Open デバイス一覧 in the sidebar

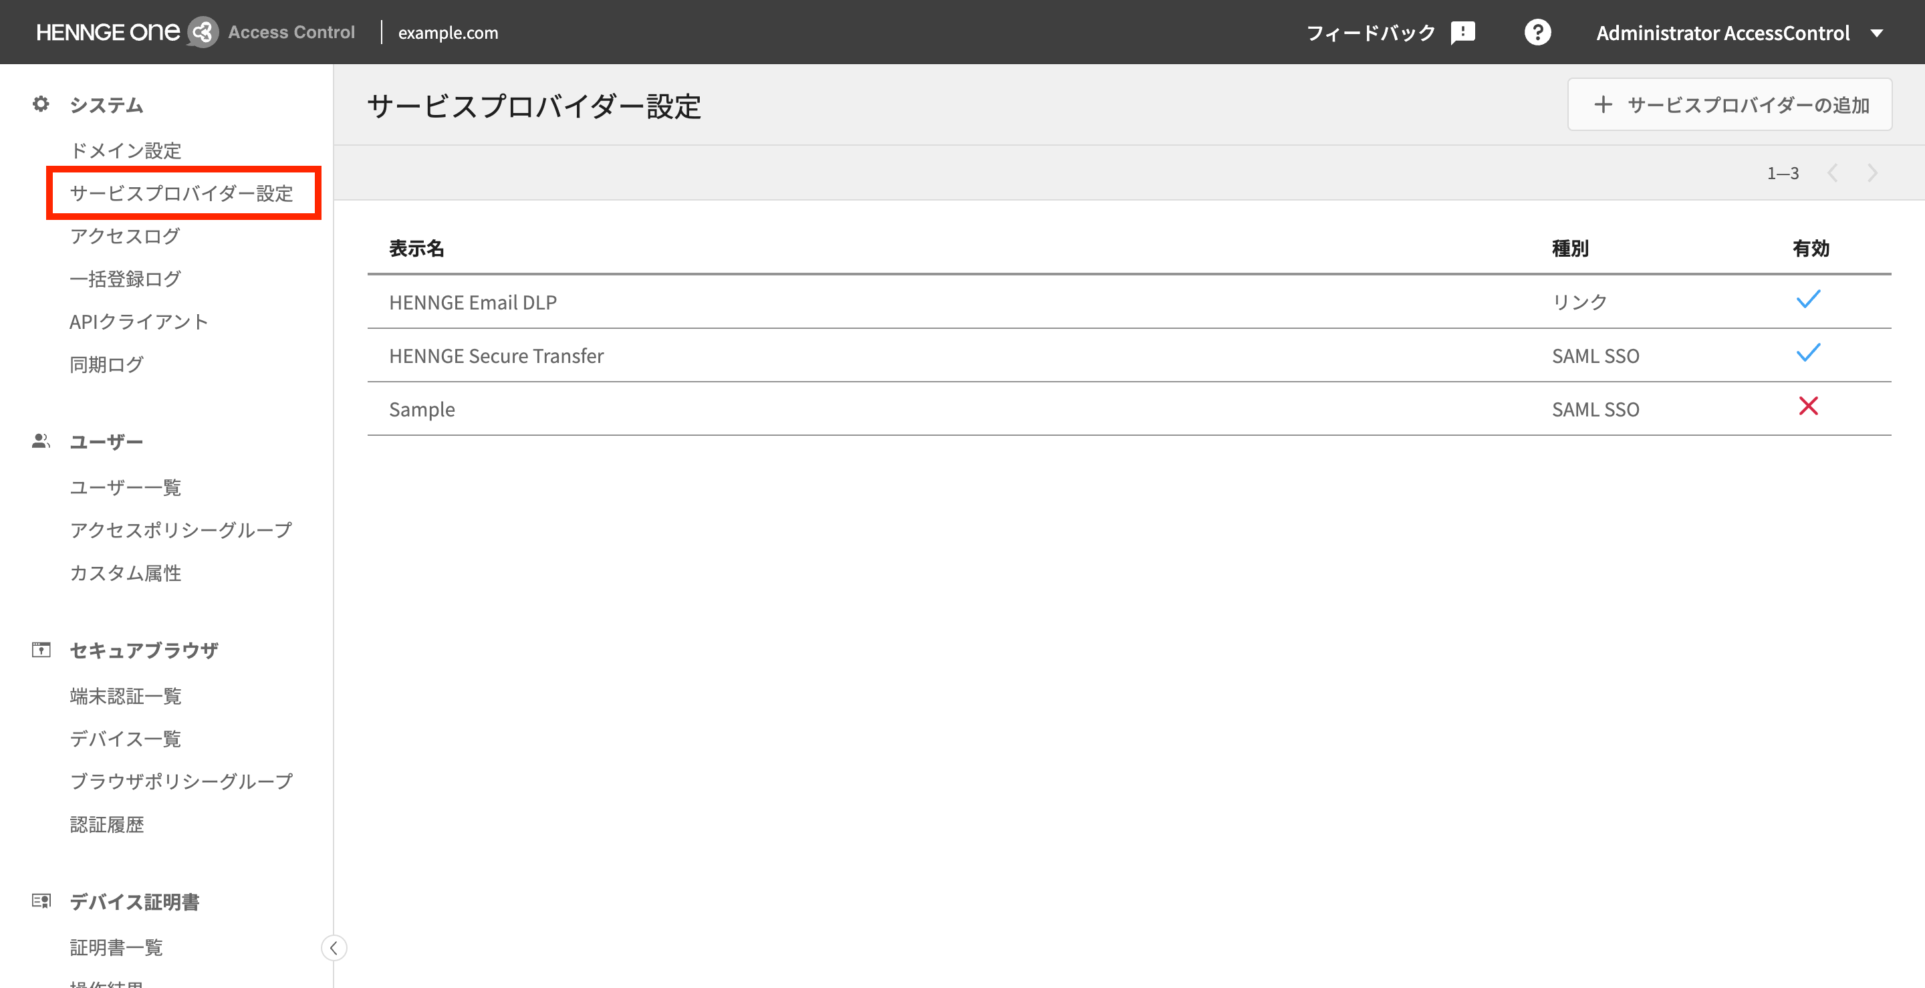(x=125, y=739)
